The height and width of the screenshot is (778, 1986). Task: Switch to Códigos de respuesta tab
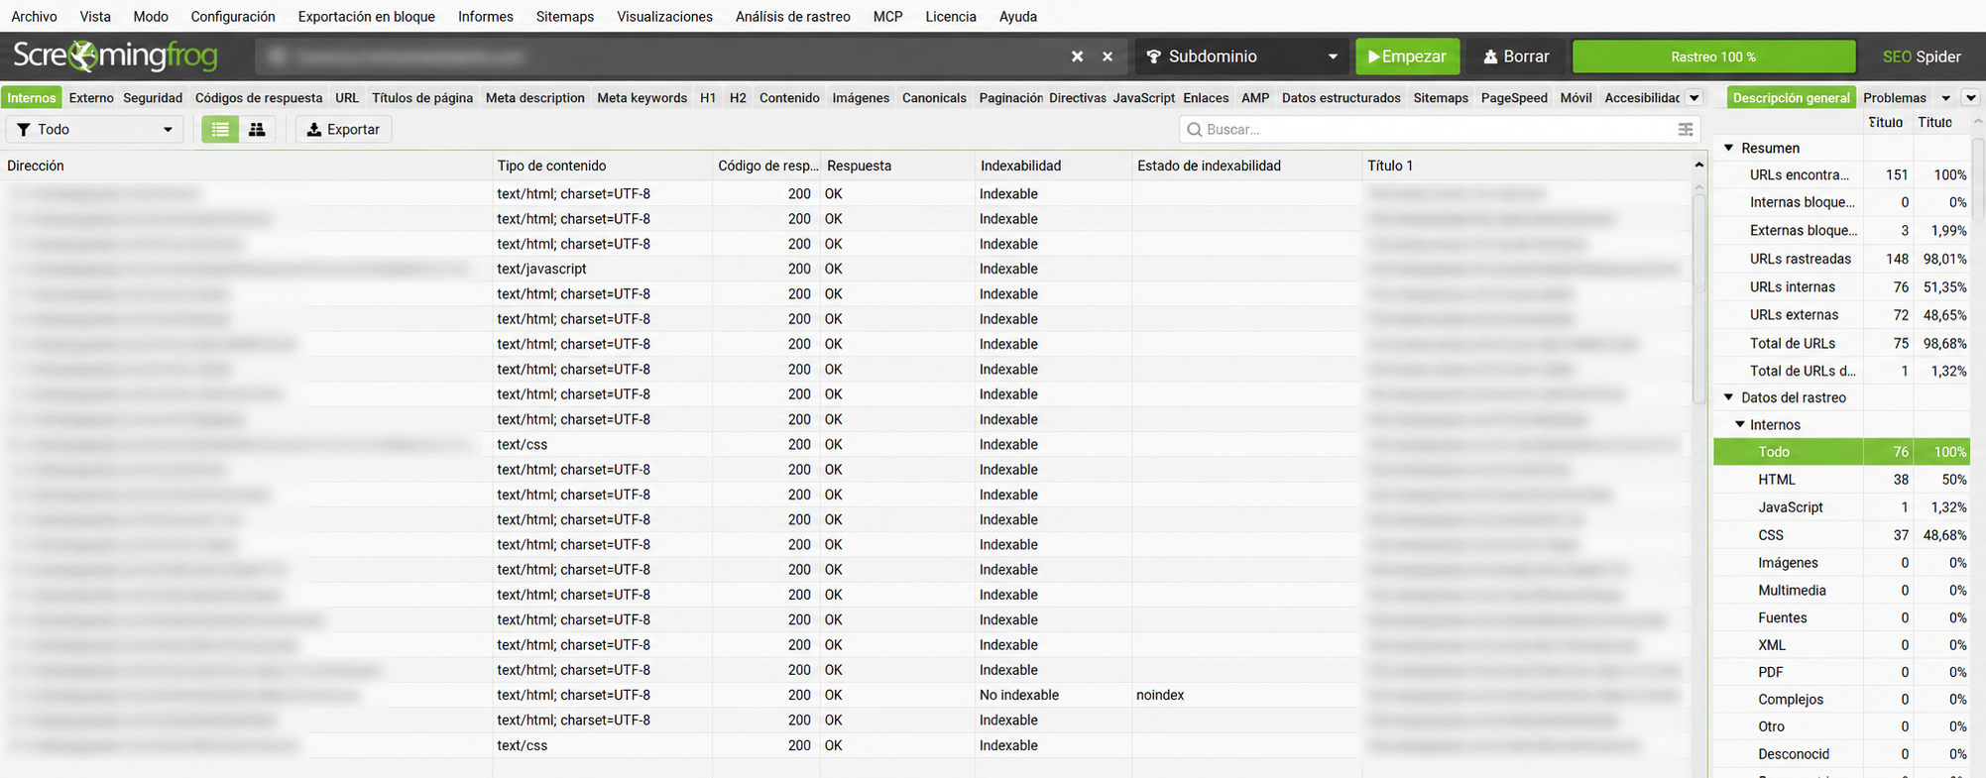[259, 98]
